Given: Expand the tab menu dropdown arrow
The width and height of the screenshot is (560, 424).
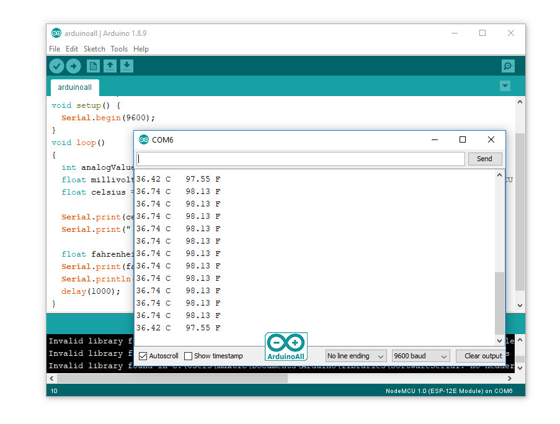Looking at the screenshot, I should [x=505, y=86].
